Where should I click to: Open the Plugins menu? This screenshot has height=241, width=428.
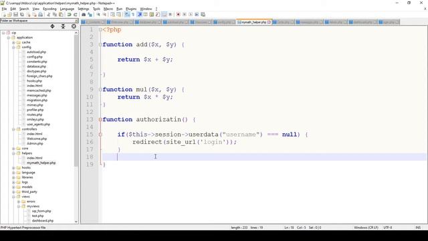[131, 9]
